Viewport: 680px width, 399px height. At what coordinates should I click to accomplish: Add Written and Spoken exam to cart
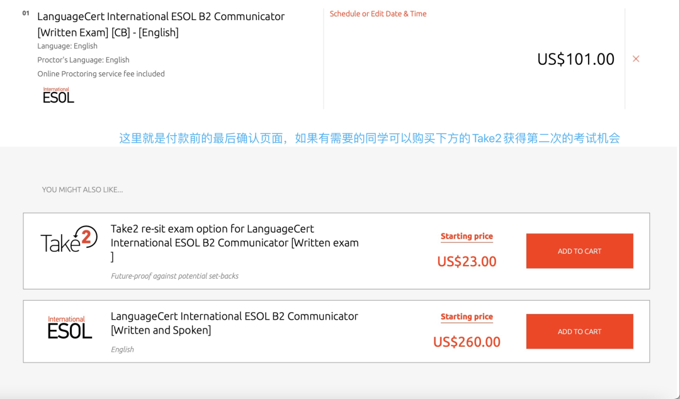[x=579, y=331]
